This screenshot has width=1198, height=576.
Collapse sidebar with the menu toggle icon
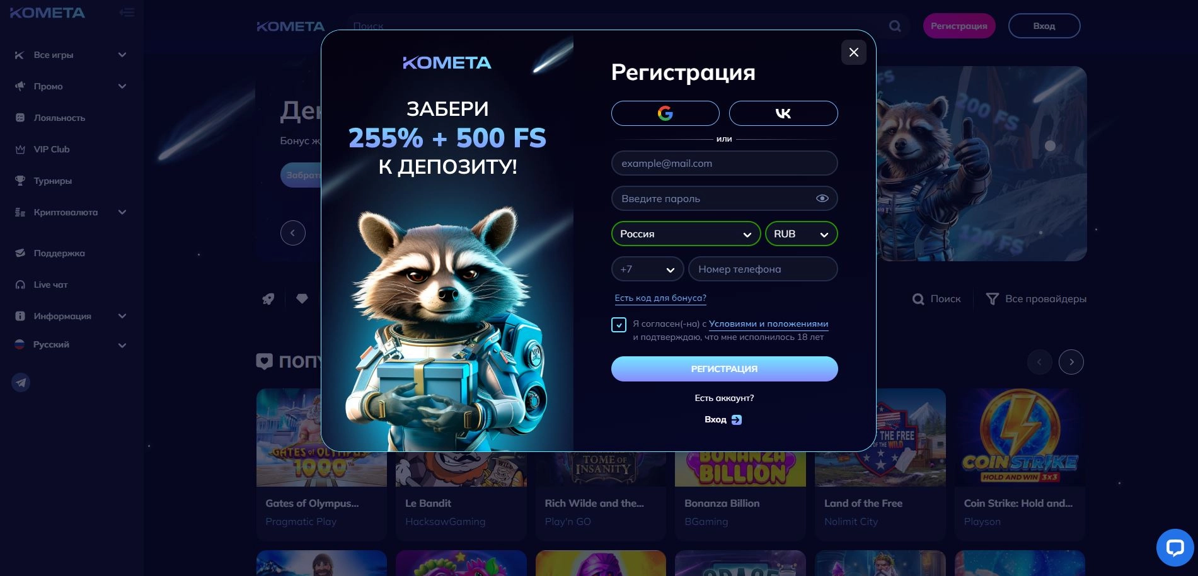click(127, 13)
